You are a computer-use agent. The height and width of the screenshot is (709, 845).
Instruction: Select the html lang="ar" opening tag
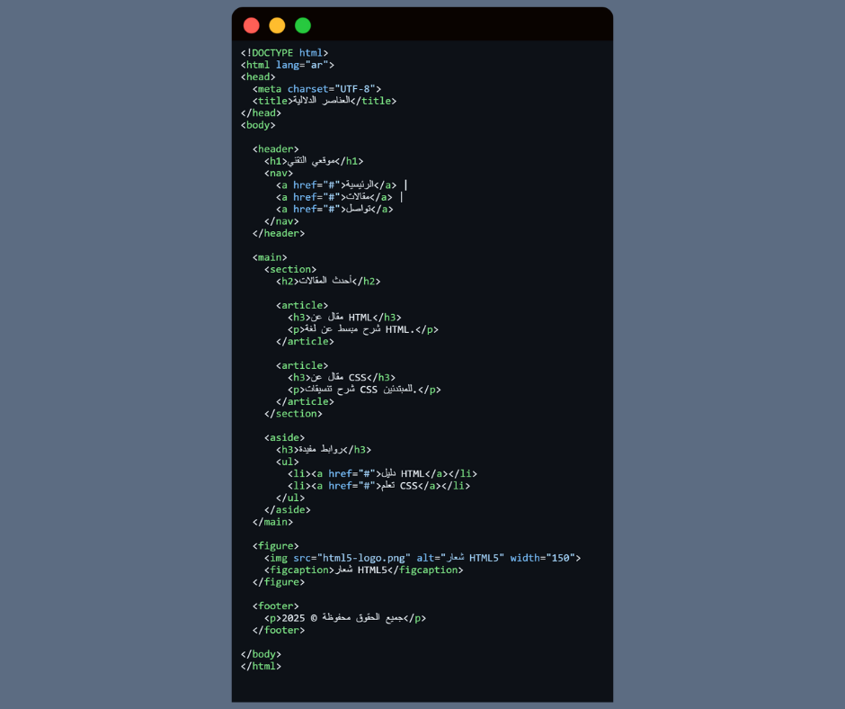[x=288, y=65]
